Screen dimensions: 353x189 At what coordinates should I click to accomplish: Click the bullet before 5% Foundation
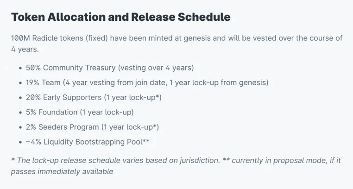pyautogui.click(x=21, y=113)
